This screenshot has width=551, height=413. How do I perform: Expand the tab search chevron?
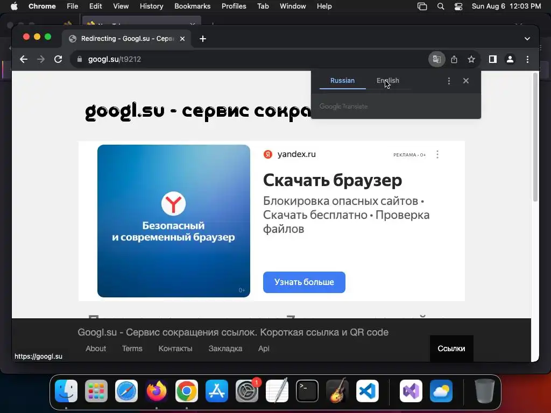527,39
